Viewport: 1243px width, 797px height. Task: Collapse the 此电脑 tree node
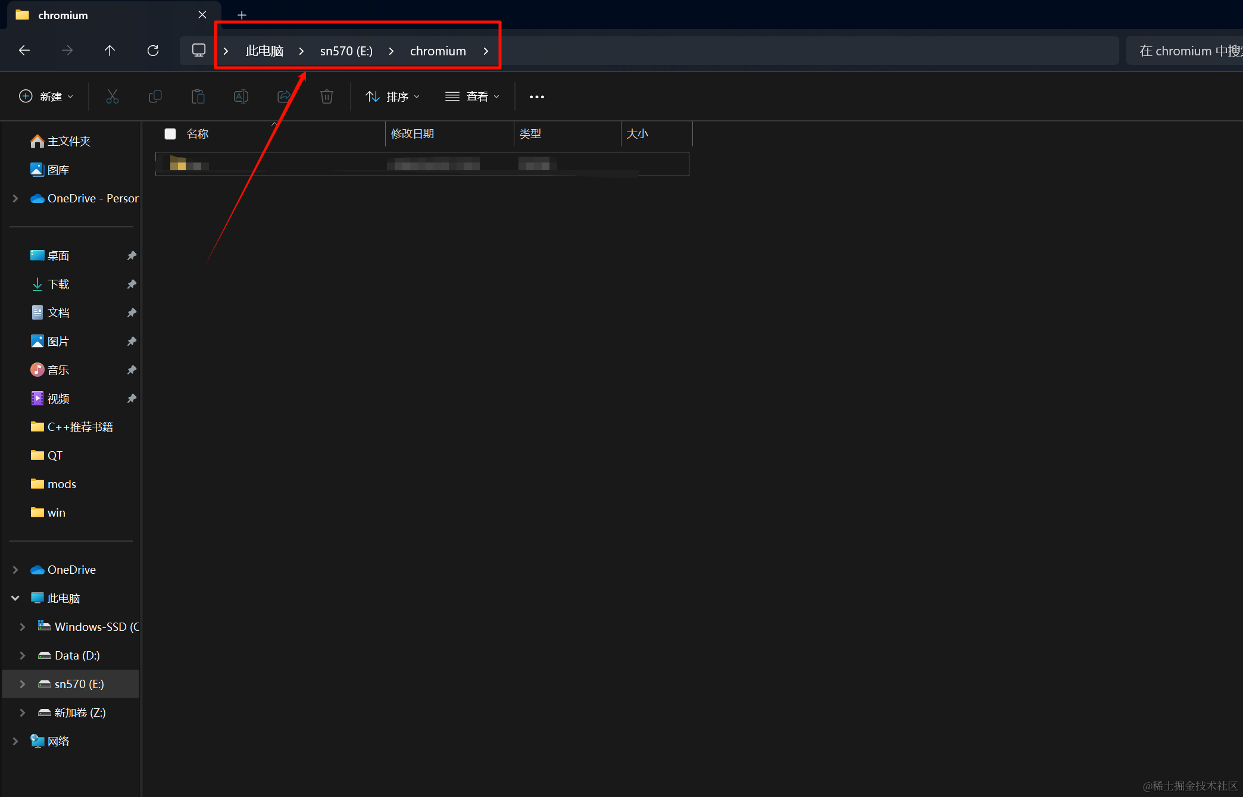[15, 598]
